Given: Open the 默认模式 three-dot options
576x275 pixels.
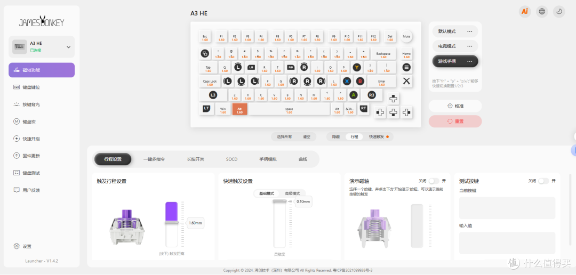Looking at the screenshot, I should tap(469, 31).
